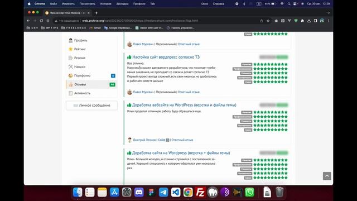Open the Chrome downloads icon
Screen dimensions: 357x201
(309, 21)
